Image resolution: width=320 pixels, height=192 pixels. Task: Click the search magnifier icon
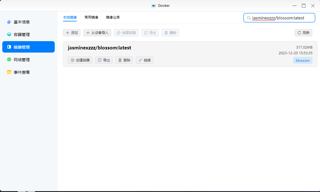coord(249,18)
